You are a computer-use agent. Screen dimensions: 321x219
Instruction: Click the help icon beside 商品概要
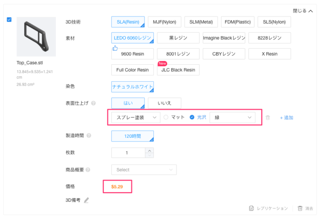pos(88,170)
